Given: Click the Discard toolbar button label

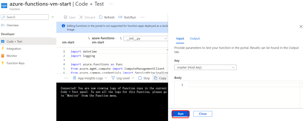Looking at the screenshot, I should 90,17.
